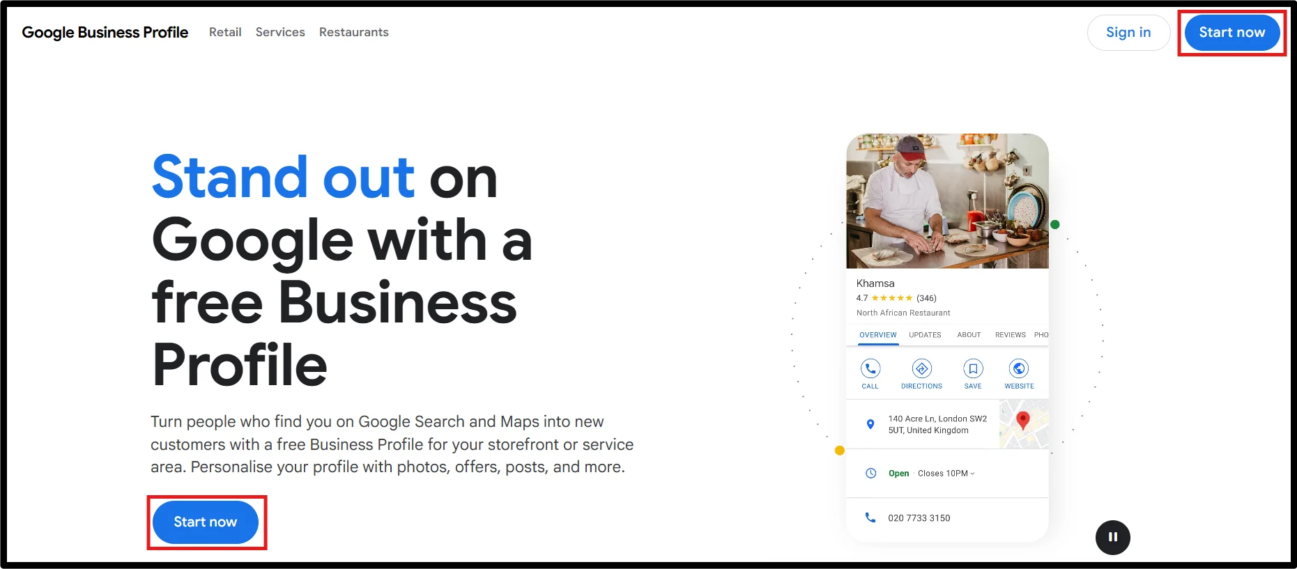1297x569 pixels.
Task: Click the Call phone icon
Action: coord(870,368)
